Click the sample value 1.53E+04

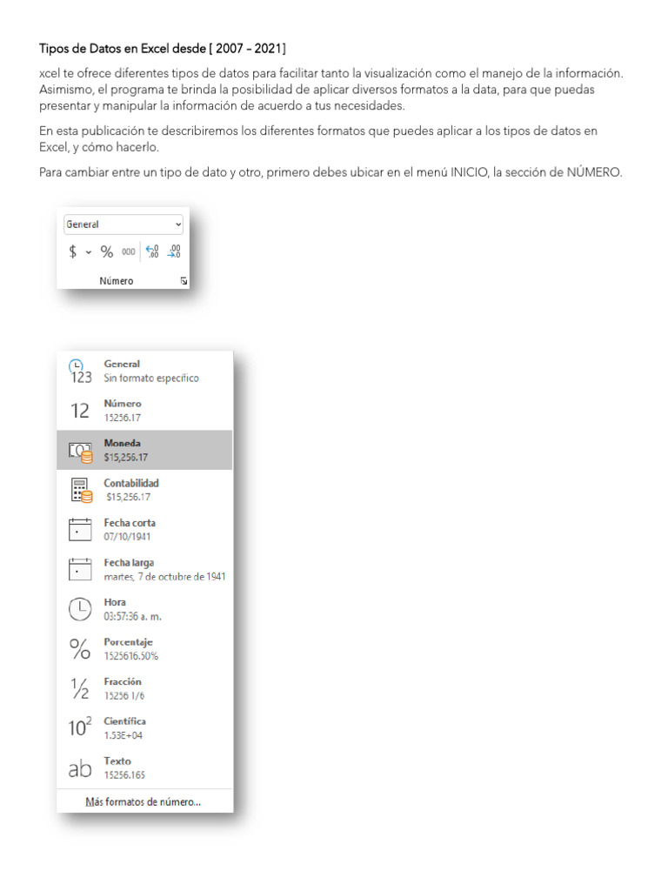click(x=124, y=735)
